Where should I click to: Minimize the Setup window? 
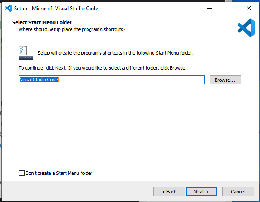tap(209, 8)
